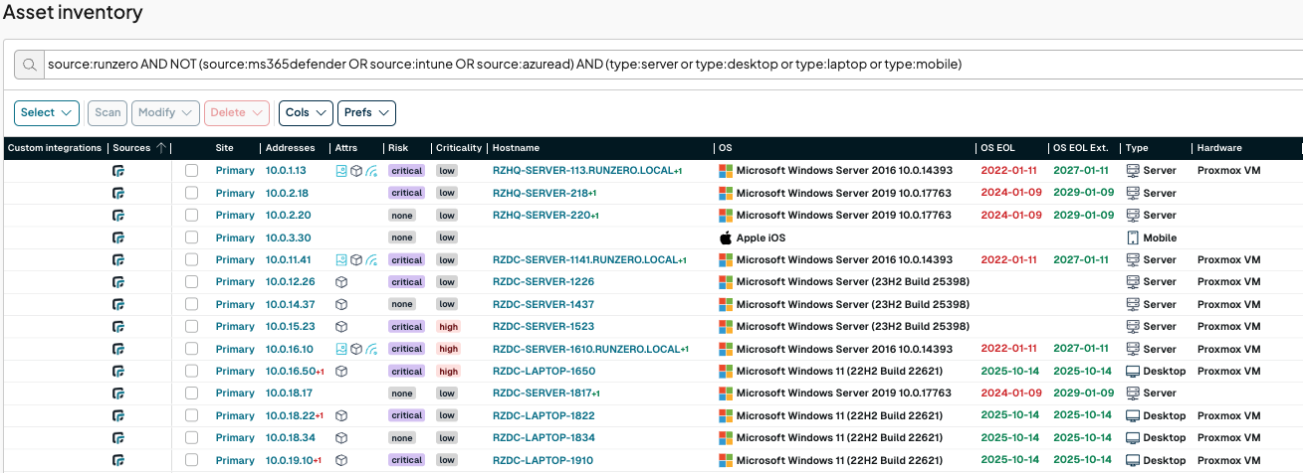
Task: Click runZero source icon for 10.0.1.13
Action: 118,171
